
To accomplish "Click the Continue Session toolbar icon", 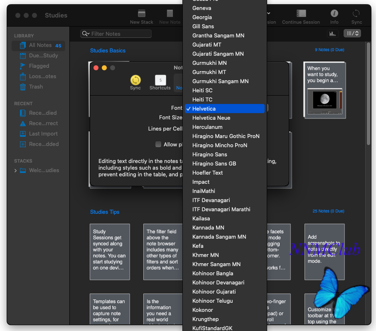I will coord(301,13).
